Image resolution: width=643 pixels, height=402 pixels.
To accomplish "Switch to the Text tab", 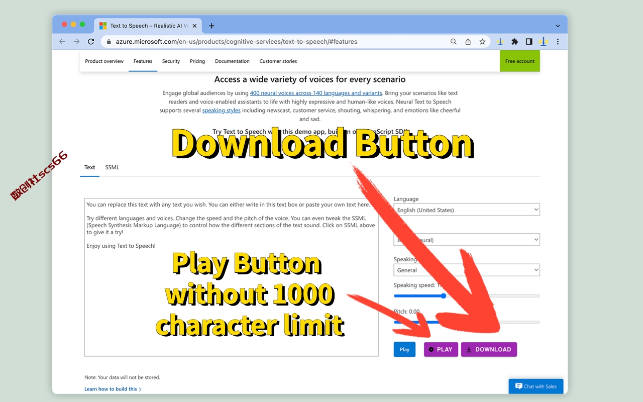I will 90,167.
